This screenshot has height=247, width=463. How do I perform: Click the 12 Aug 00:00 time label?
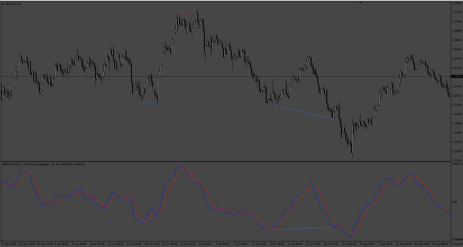click(x=404, y=244)
